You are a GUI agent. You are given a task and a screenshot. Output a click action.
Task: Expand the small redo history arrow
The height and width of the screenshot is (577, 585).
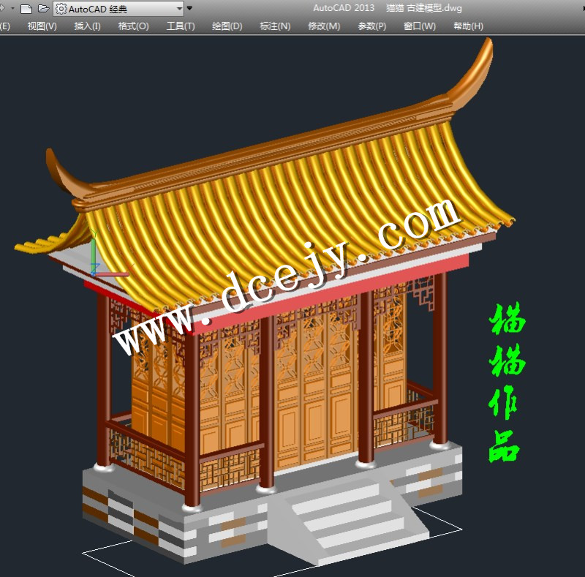click(x=12, y=9)
